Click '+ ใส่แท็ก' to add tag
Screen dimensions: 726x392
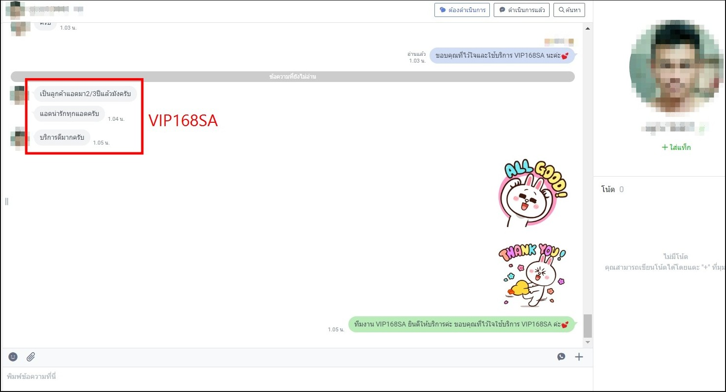tap(676, 147)
